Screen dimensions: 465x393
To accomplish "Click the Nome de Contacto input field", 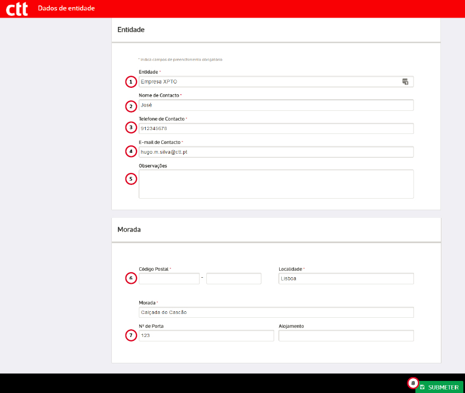I will point(276,105).
